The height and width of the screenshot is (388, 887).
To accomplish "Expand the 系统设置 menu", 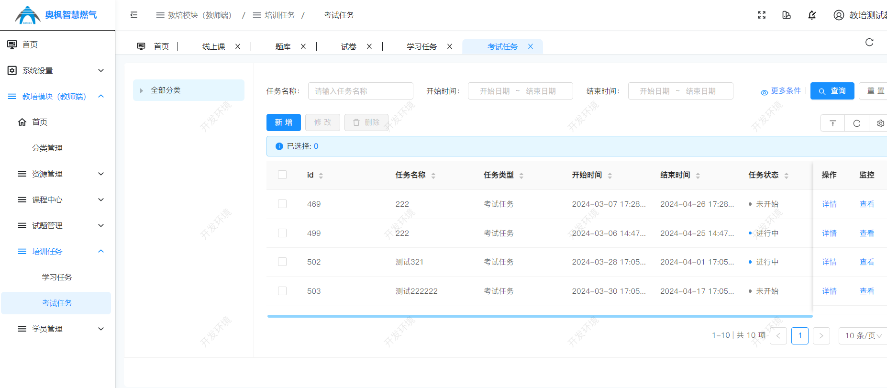I will (101, 70).
